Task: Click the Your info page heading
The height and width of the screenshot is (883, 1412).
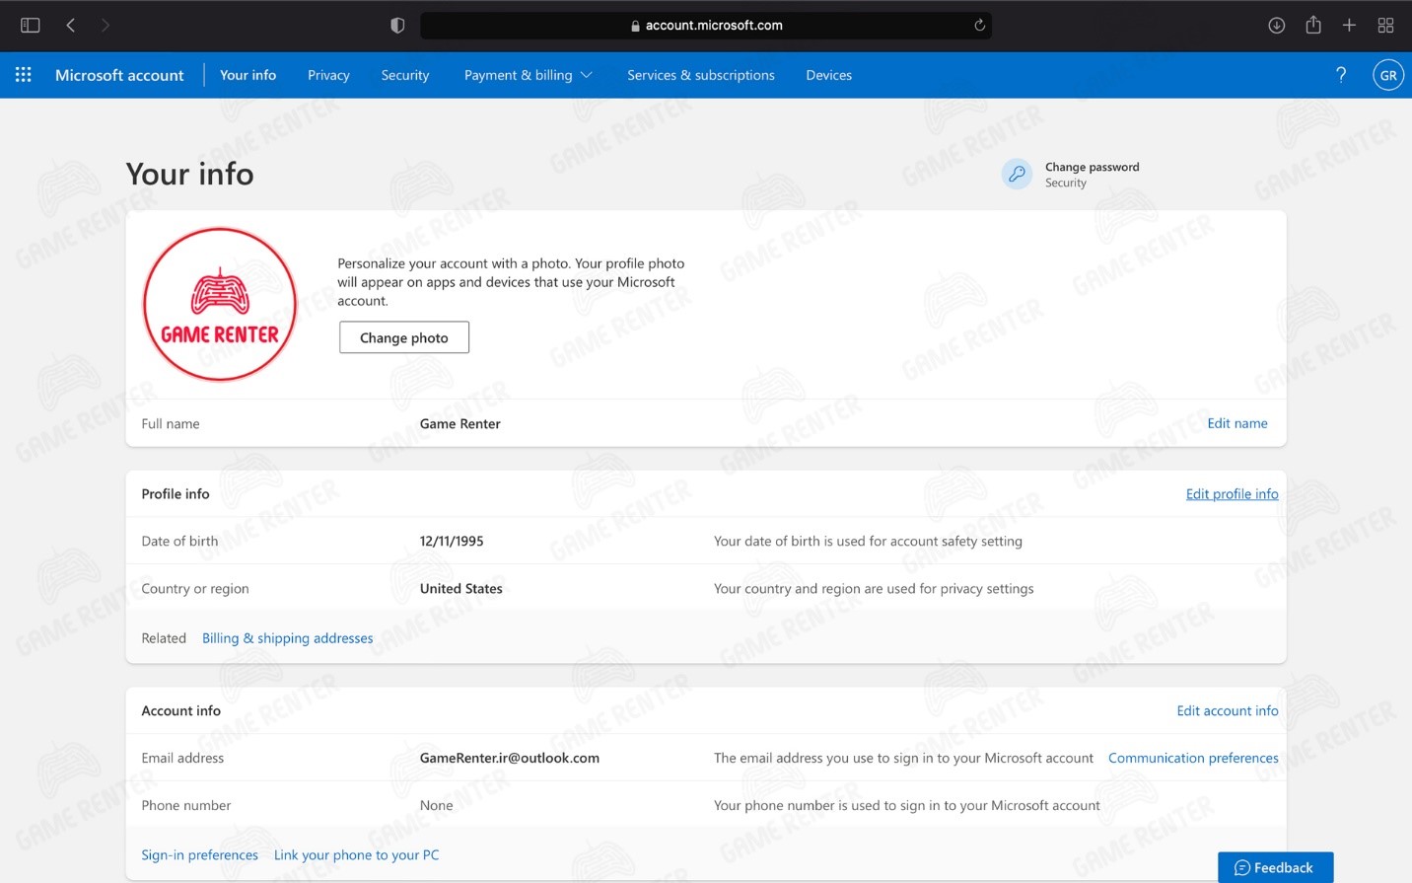Action: pos(189,174)
